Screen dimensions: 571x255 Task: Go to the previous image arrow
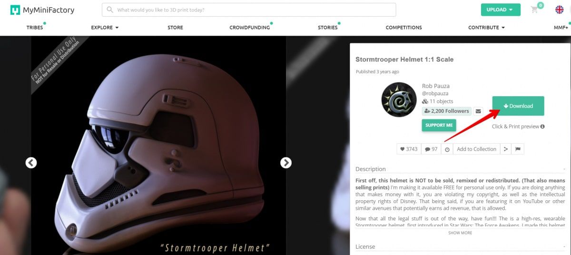coord(31,163)
